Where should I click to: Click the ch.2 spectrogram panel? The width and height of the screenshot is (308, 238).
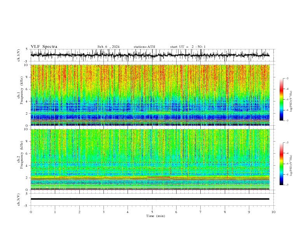(150, 159)
